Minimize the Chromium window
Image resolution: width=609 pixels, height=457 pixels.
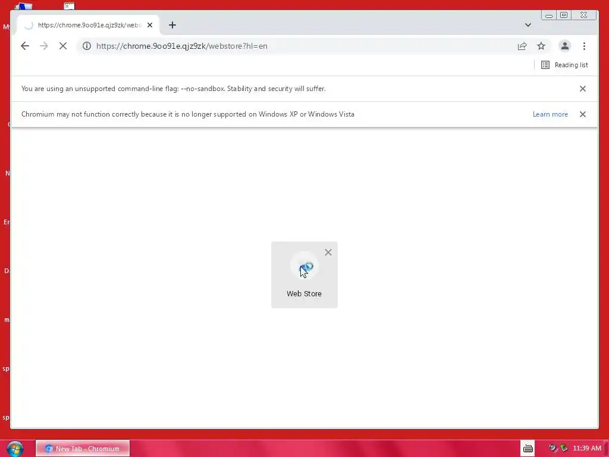549,15
